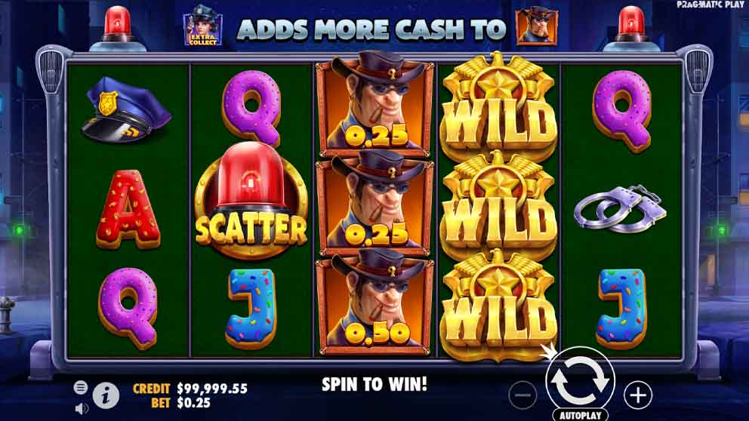The width and height of the screenshot is (749, 421).
Task: Mute the game sound
Action: 82,409
